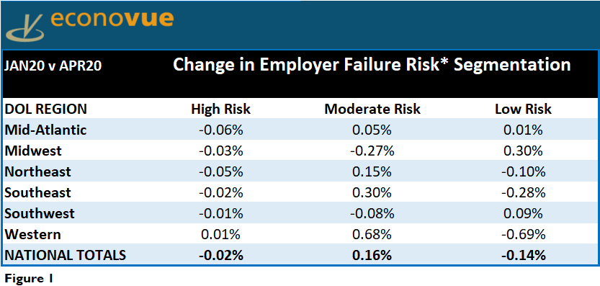Select the Mid-Atlantic row label
This screenshot has width=600, height=286.
click(45, 130)
